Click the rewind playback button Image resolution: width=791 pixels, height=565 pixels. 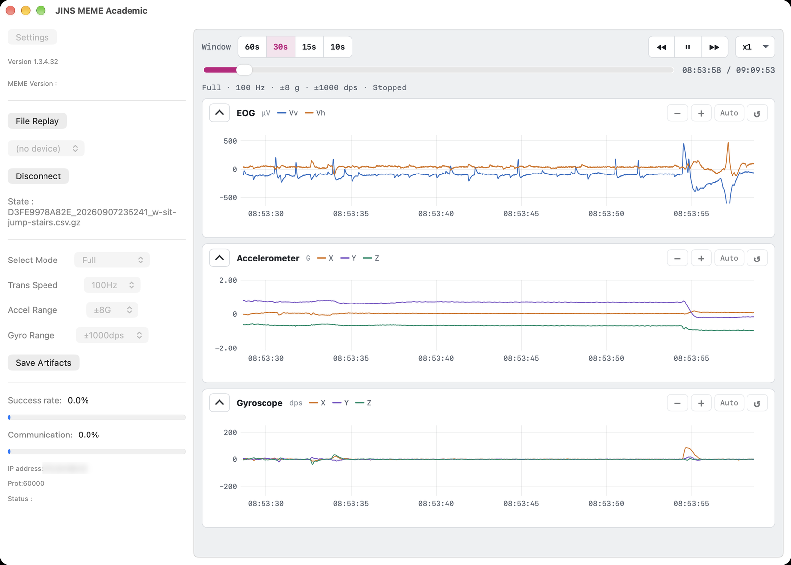661,47
